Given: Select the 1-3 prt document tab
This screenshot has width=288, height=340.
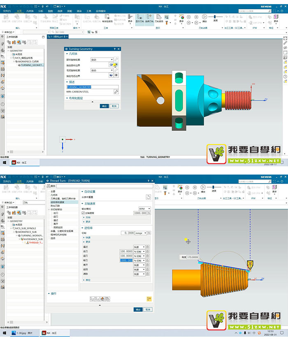Looking at the screenshot, I should click(58, 37).
